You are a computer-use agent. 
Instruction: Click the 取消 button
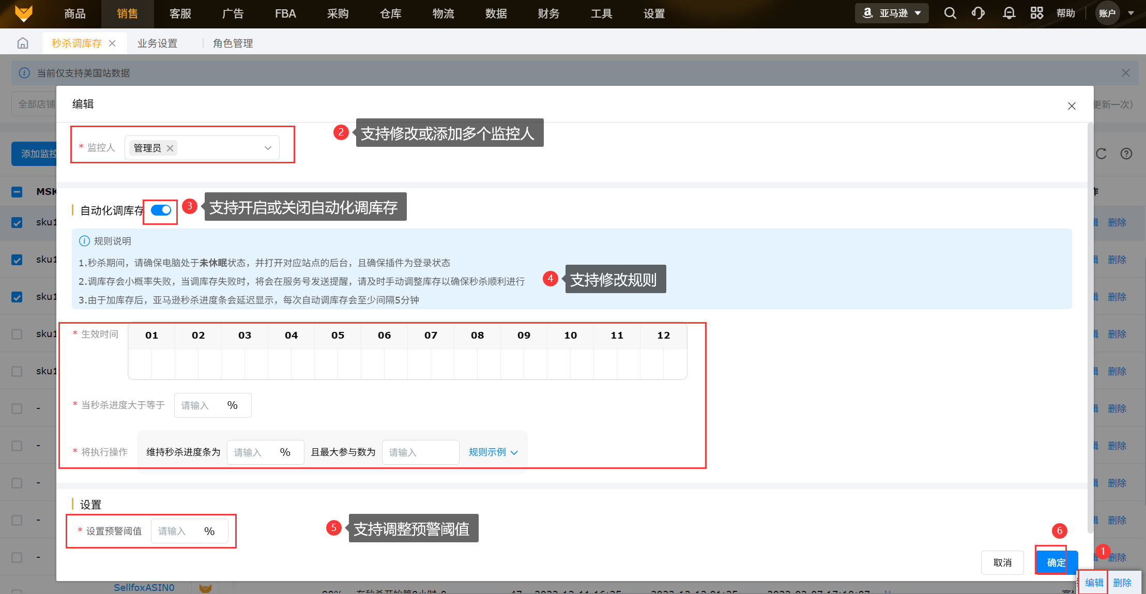point(1002,562)
